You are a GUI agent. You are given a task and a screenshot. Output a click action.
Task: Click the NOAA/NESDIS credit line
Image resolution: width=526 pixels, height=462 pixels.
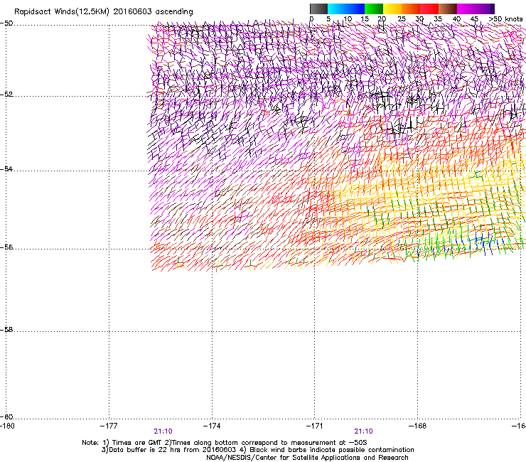pyautogui.click(x=307, y=458)
